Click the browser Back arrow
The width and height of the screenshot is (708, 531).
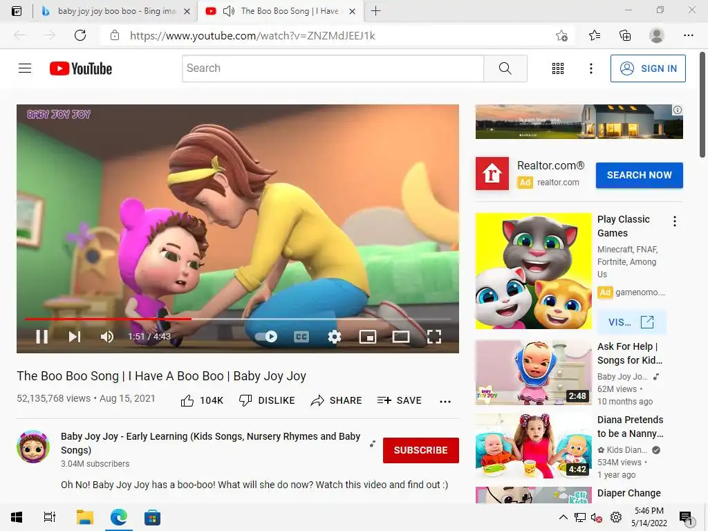19,35
